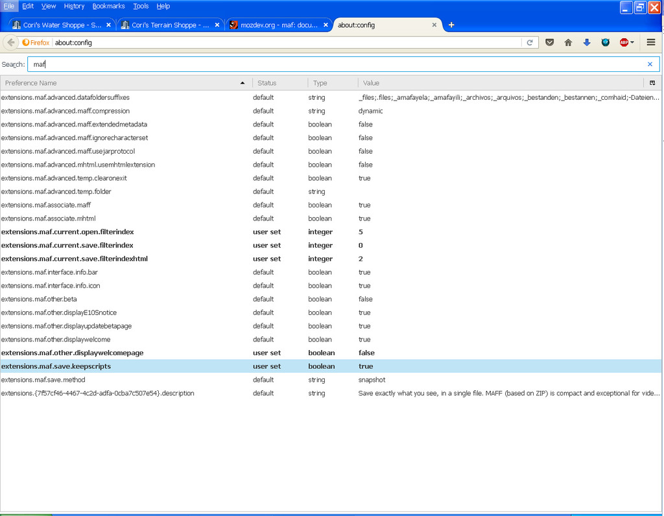Select extensions.maf.advanced.maff.compression row
Viewport: 664px width, 516px height.
331,111
